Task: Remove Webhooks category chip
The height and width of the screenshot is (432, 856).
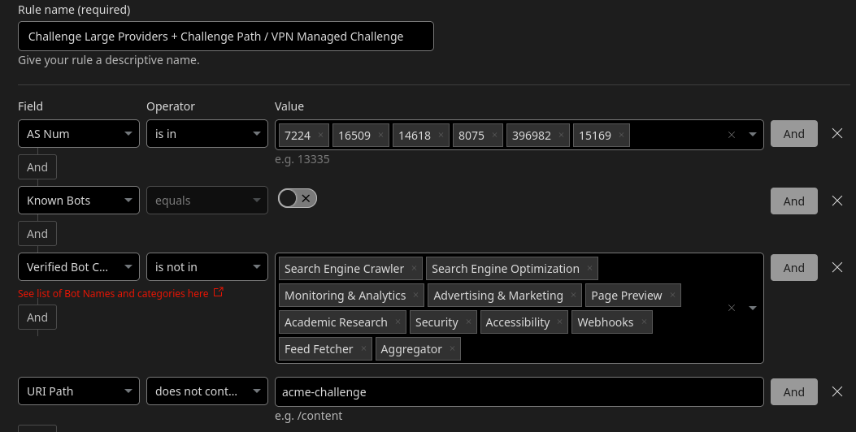Action: 644,322
